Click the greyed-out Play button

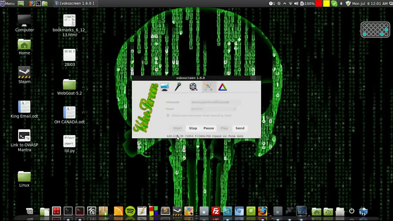point(224,128)
